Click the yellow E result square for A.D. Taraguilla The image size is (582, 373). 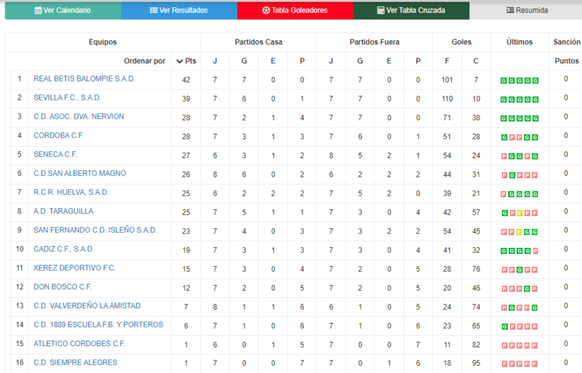pos(519,213)
